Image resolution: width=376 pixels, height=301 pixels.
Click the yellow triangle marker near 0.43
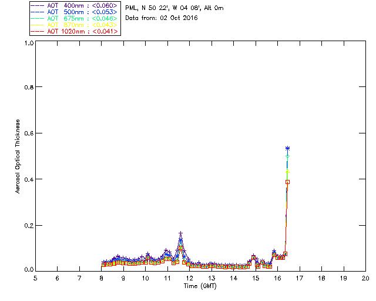click(287, 171)
